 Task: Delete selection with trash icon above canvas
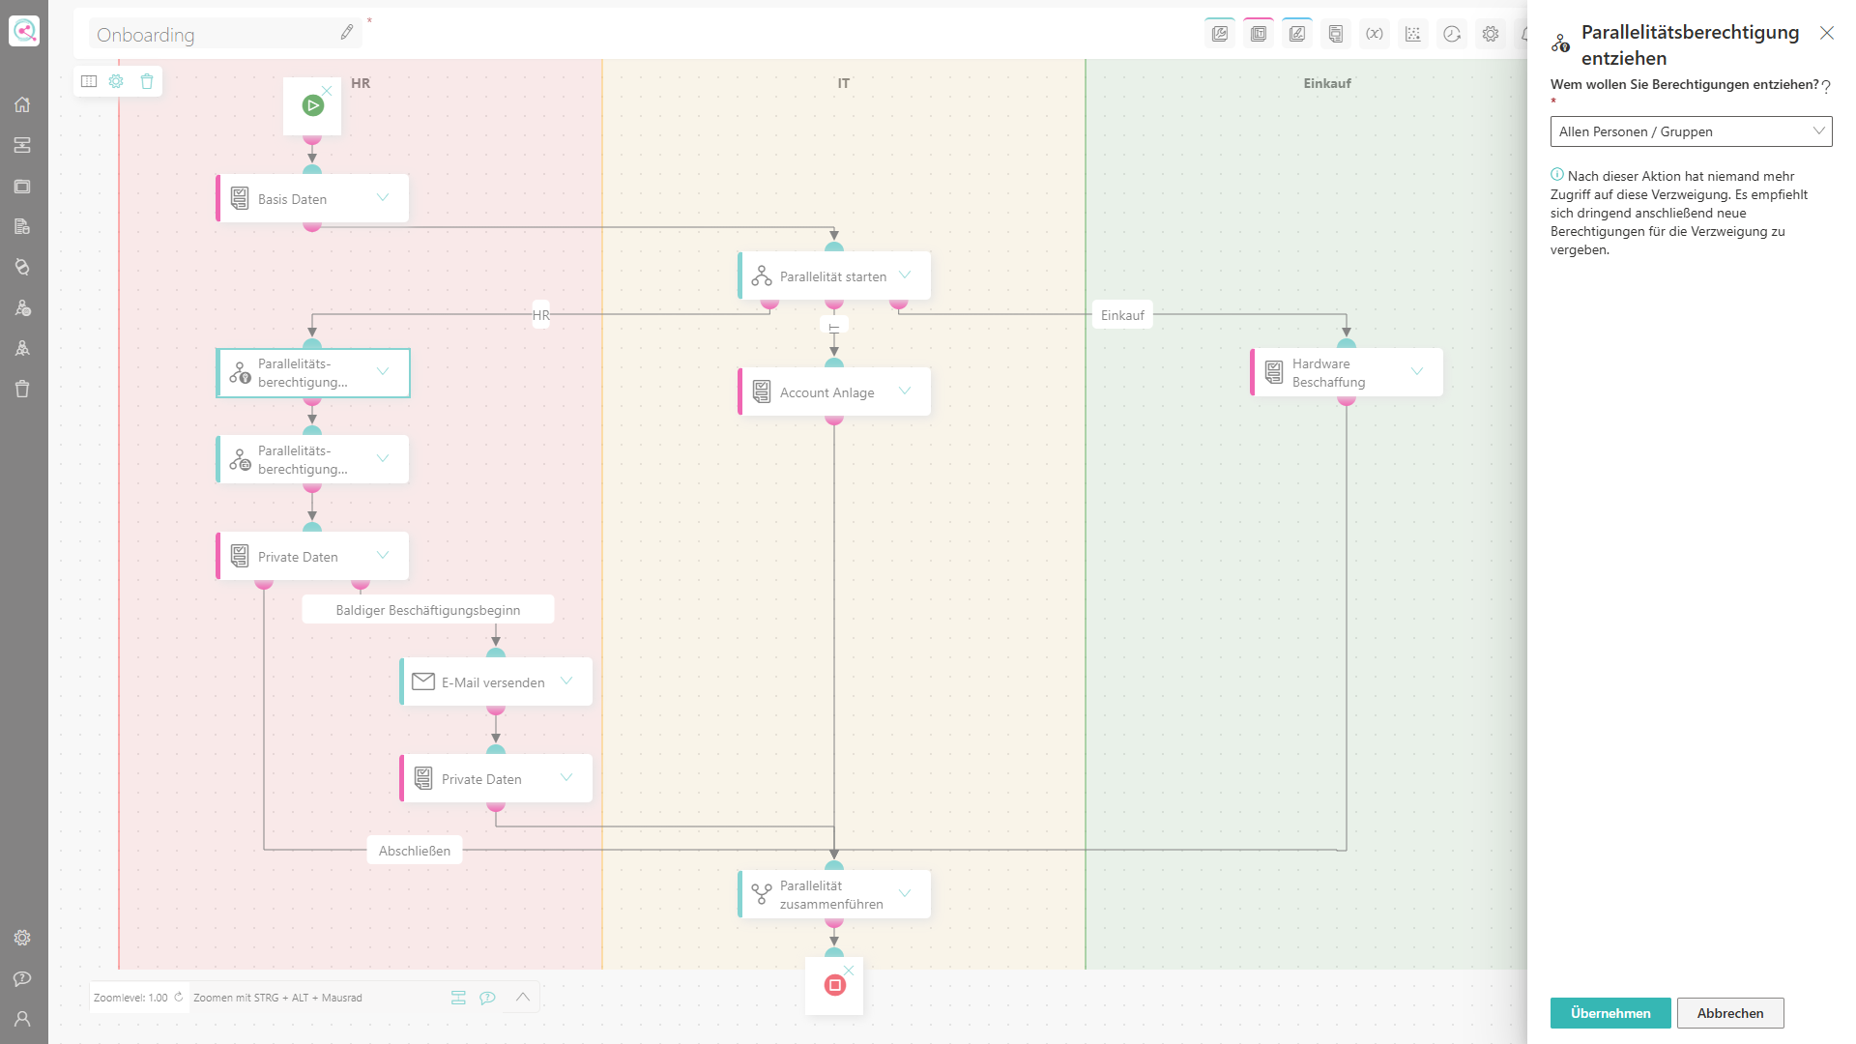pyautogui.click(x=147, y=81)
